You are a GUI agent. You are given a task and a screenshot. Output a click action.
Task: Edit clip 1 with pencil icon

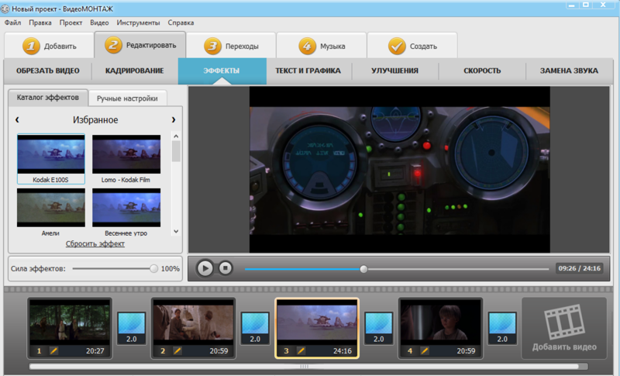pos(53,350)
